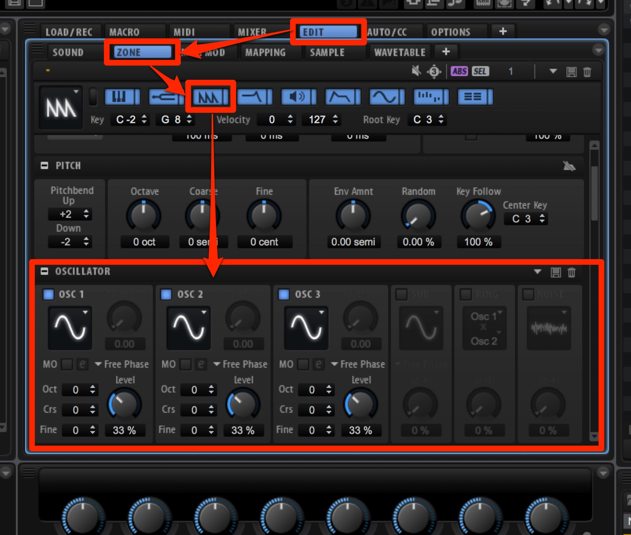Delete Oscillator preset with trash icon
This screenshot has height=535, width=631.
coord(571,272)
